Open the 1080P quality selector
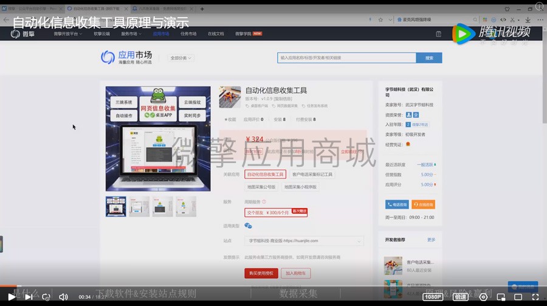 [433, 296]
